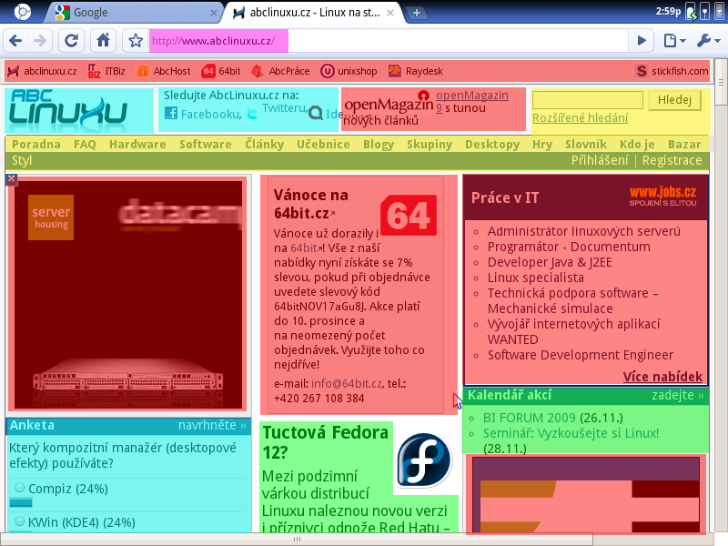Go to the browser home page icon
The width and height of the screenshot is (728, 546).
click(104, 41)
